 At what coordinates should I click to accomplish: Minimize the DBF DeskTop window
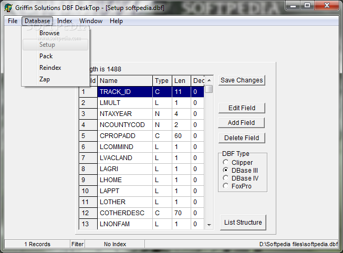[293, 5]
